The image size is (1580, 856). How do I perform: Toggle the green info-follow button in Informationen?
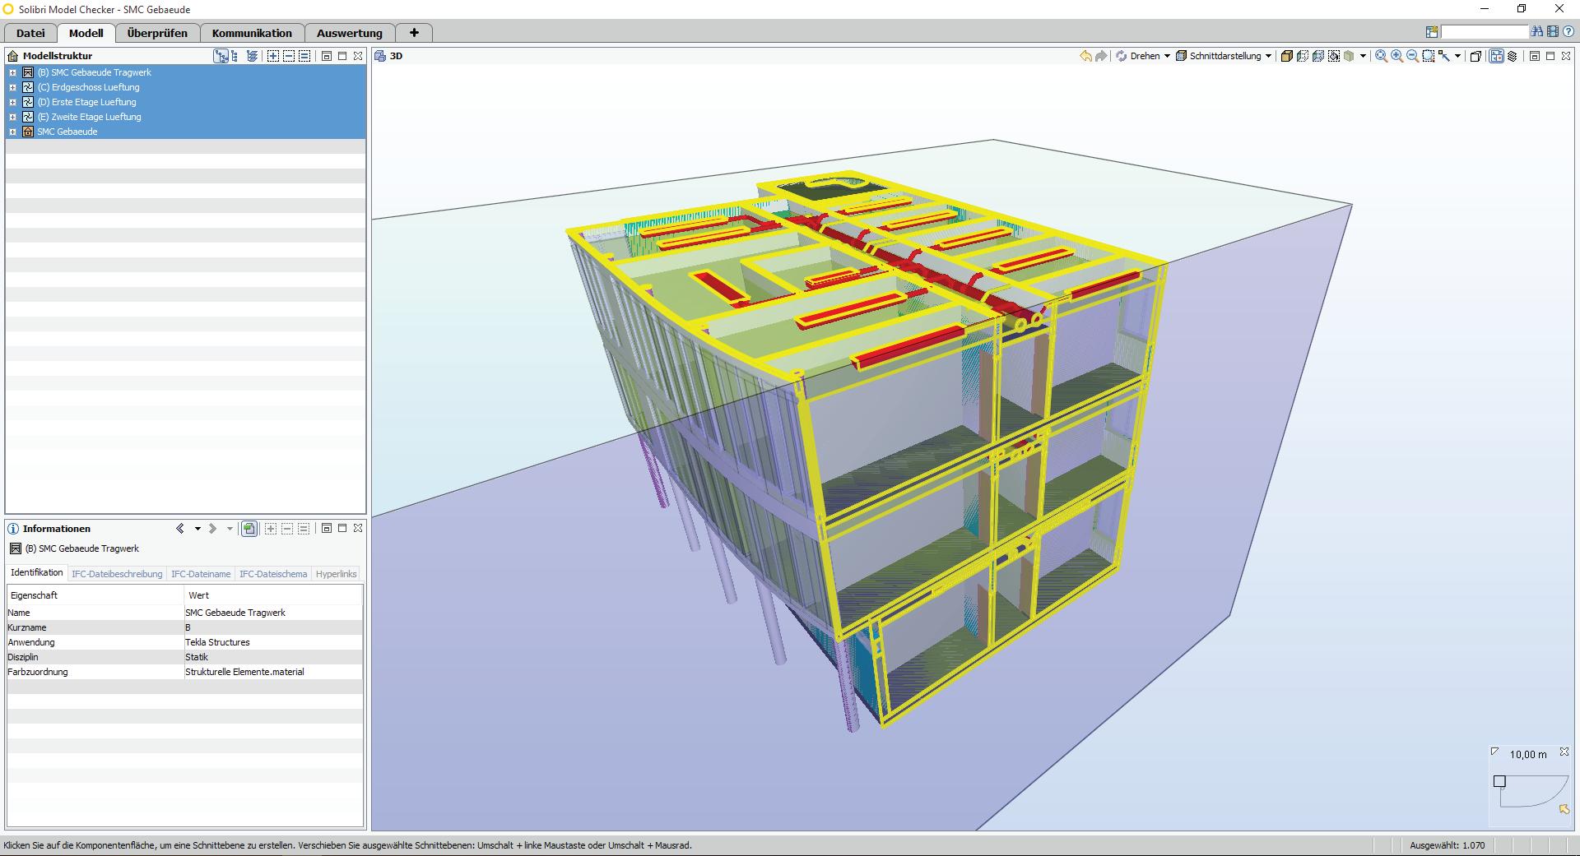pyautogui.click(x=249, y=529)
